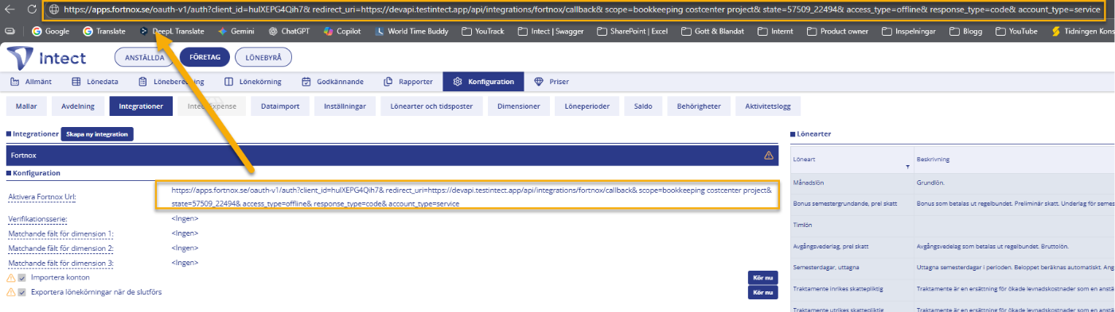Screen dimensions: 1115x312
Task: Switch to the LÖNEBYRÅ section
Action: 263,58
